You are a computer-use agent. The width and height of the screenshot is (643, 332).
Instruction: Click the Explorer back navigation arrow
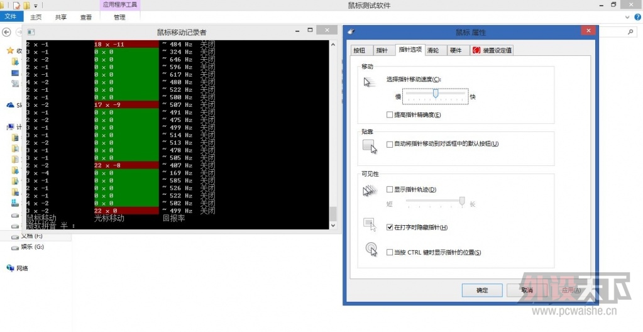6,32
